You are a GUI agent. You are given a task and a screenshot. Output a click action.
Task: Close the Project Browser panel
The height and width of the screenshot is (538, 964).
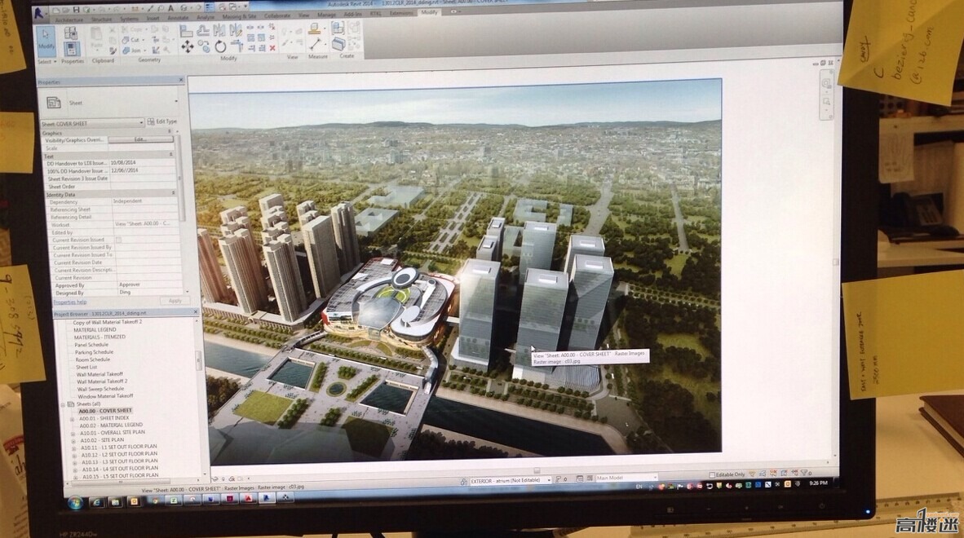196,312
